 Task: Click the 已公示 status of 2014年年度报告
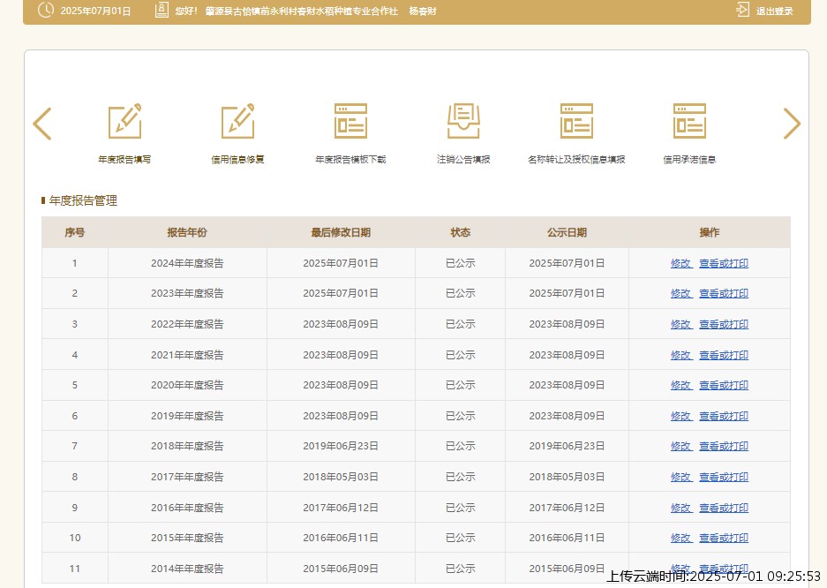point(461,569)
